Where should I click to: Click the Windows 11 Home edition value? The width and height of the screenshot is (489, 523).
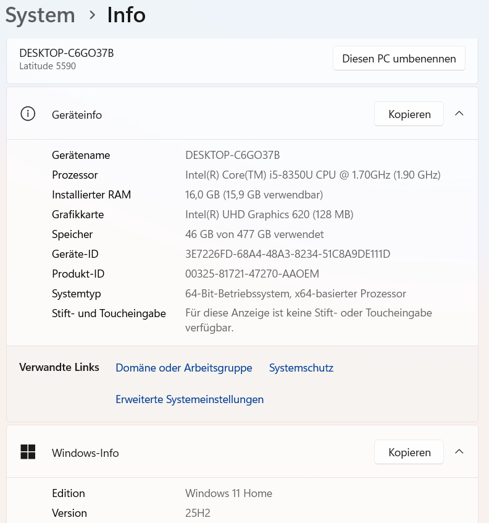(x=229, y=493)
